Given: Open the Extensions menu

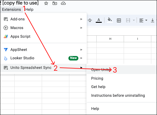Looking at the screenshot, I should [x=11, y=10].
